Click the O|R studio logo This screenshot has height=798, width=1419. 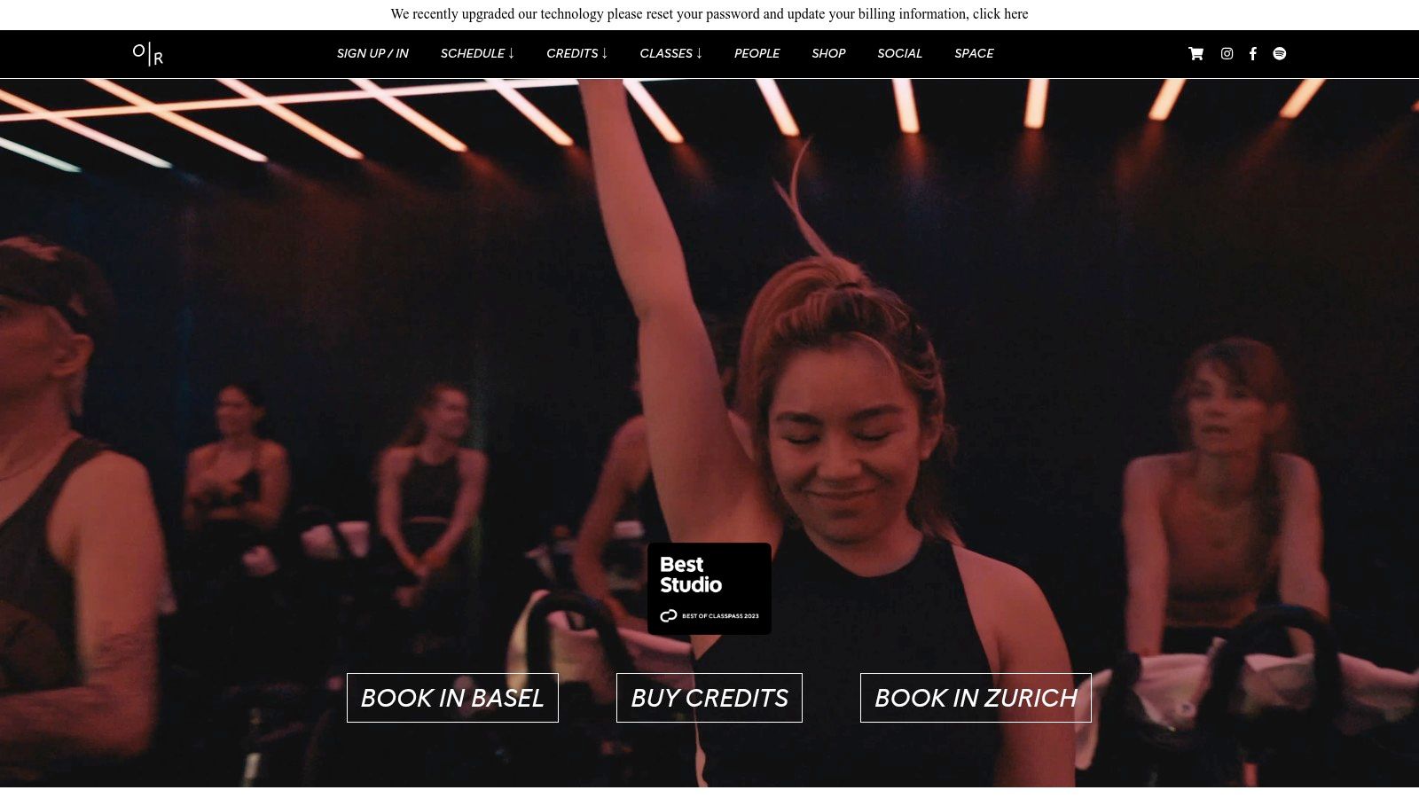pos(148,54)
